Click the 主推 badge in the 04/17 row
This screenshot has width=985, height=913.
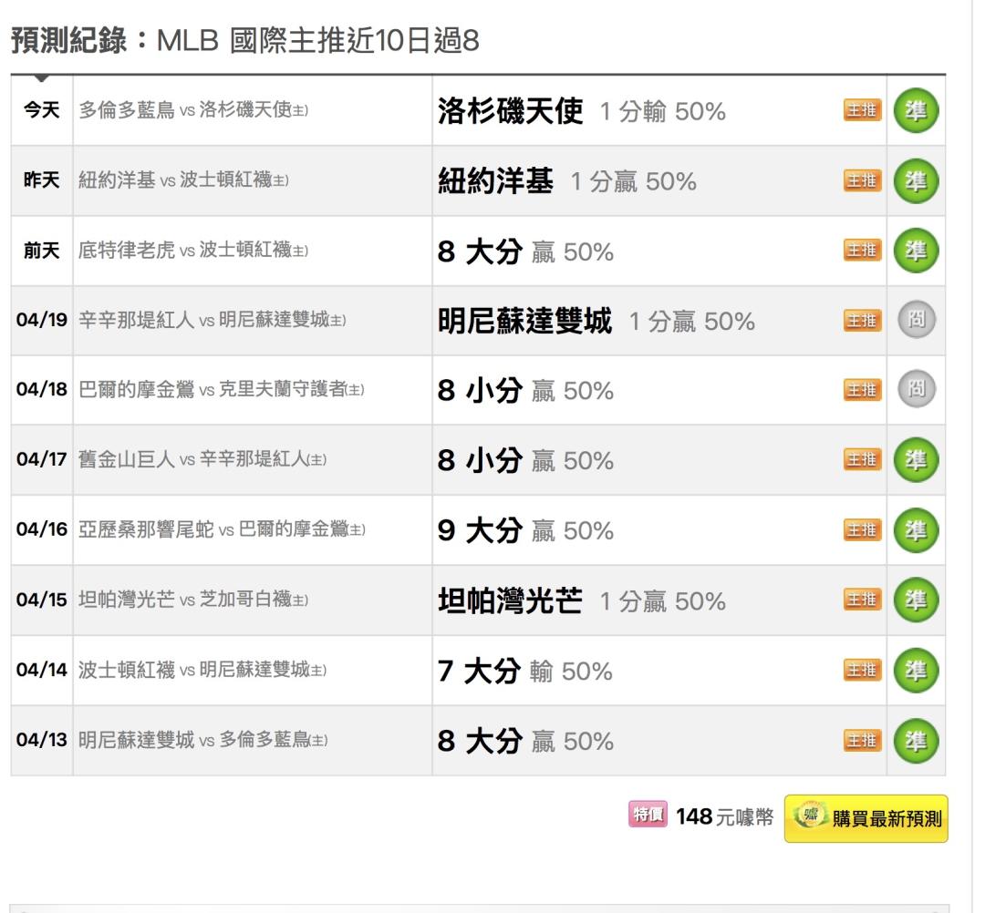click(x=863, y=461)
